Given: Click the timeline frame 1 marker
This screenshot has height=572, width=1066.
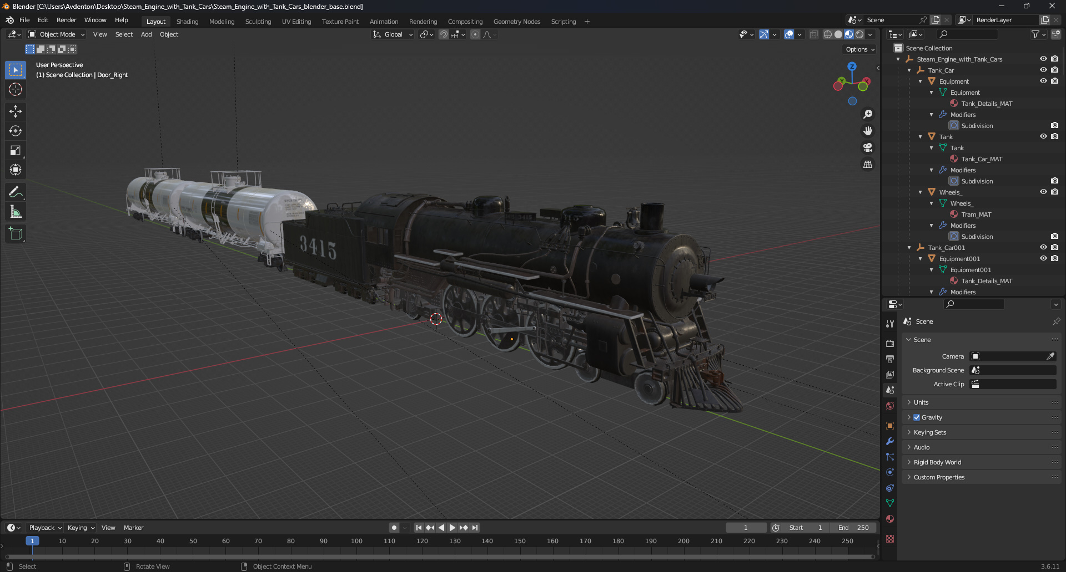Looking at the screenshot, I should click(32, 541).
